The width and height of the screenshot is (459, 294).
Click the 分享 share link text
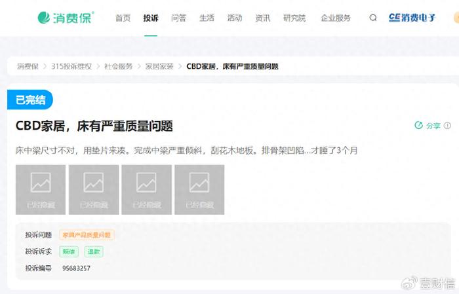click(x=433, y=126)
